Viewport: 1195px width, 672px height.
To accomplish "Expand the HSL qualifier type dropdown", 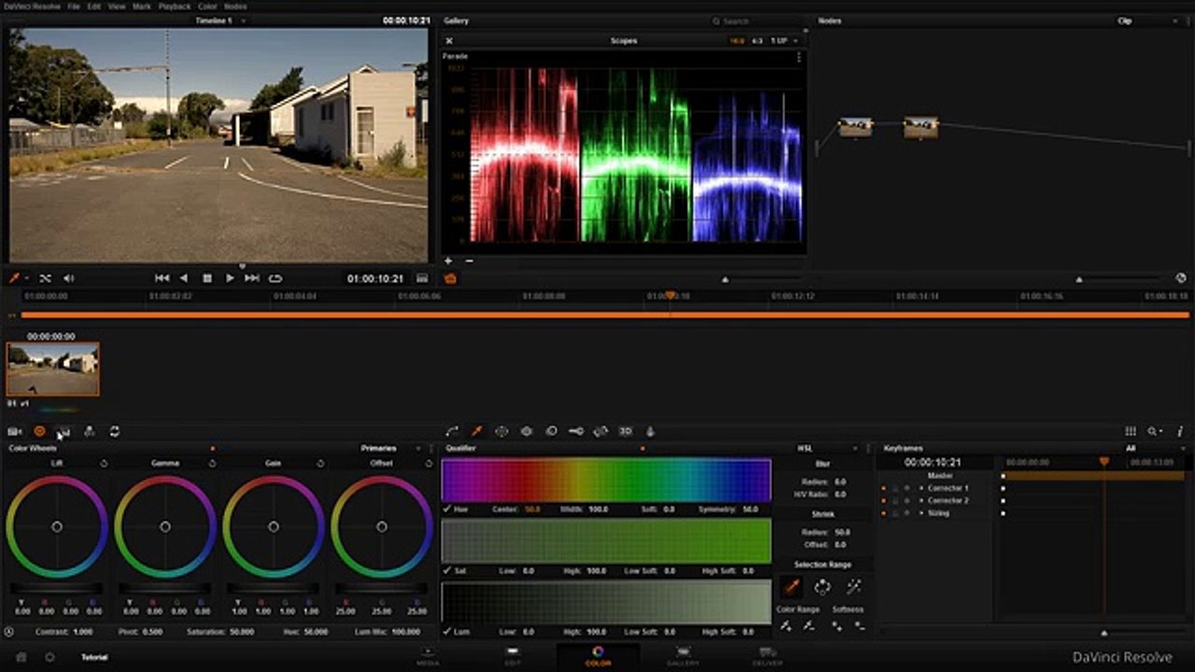I will coord(805,448).
